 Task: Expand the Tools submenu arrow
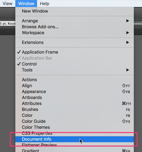(128, 70)
